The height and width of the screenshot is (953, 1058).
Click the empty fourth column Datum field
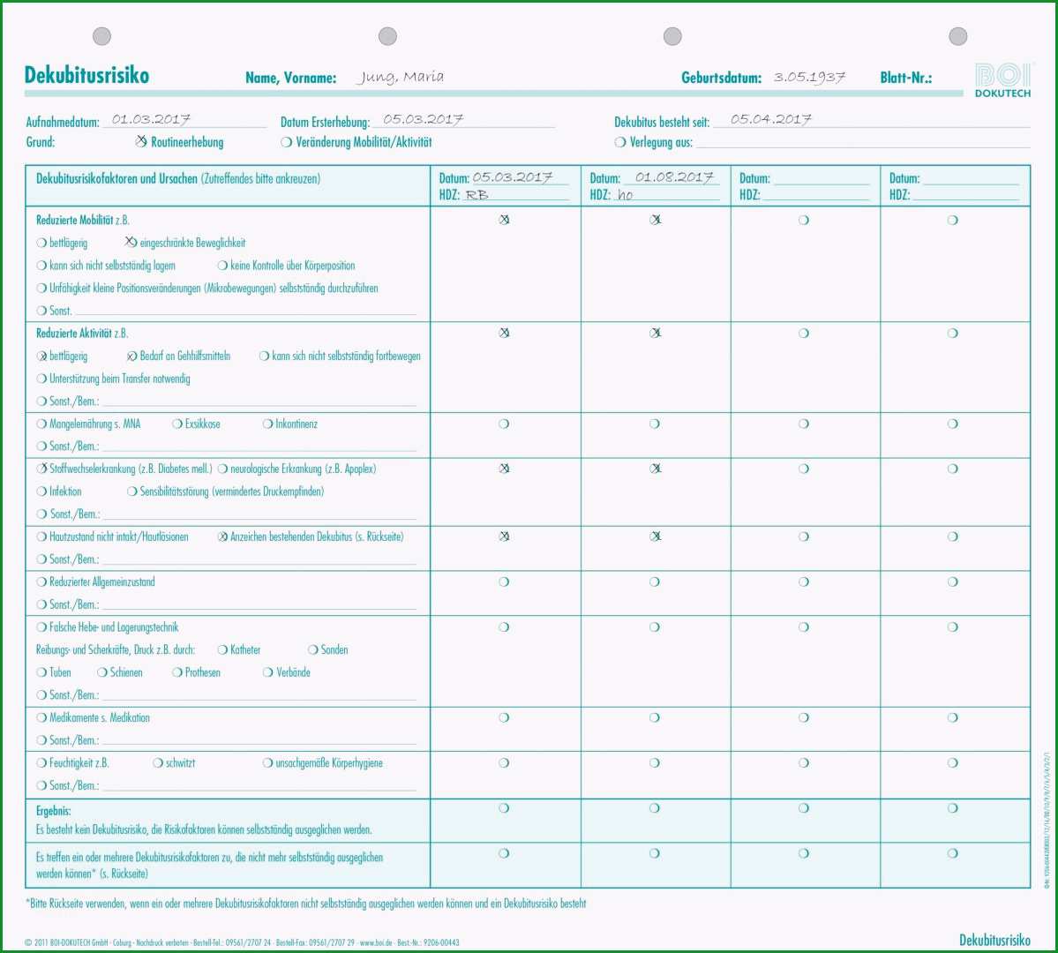tap(971, 178)
